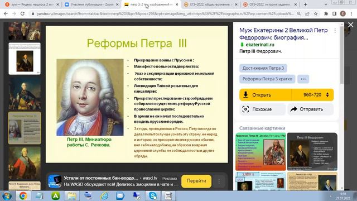Viewport: 357px width, 201px height.
Task: Open the zoom magnifier icon in address bar
Action: click(299, 13)
